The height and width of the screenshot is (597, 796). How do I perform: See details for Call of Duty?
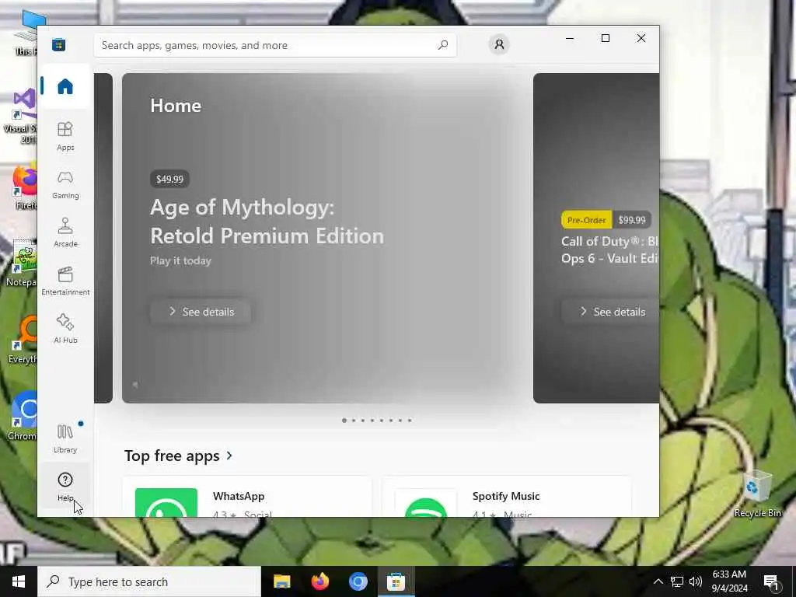[x=610, y=312]
